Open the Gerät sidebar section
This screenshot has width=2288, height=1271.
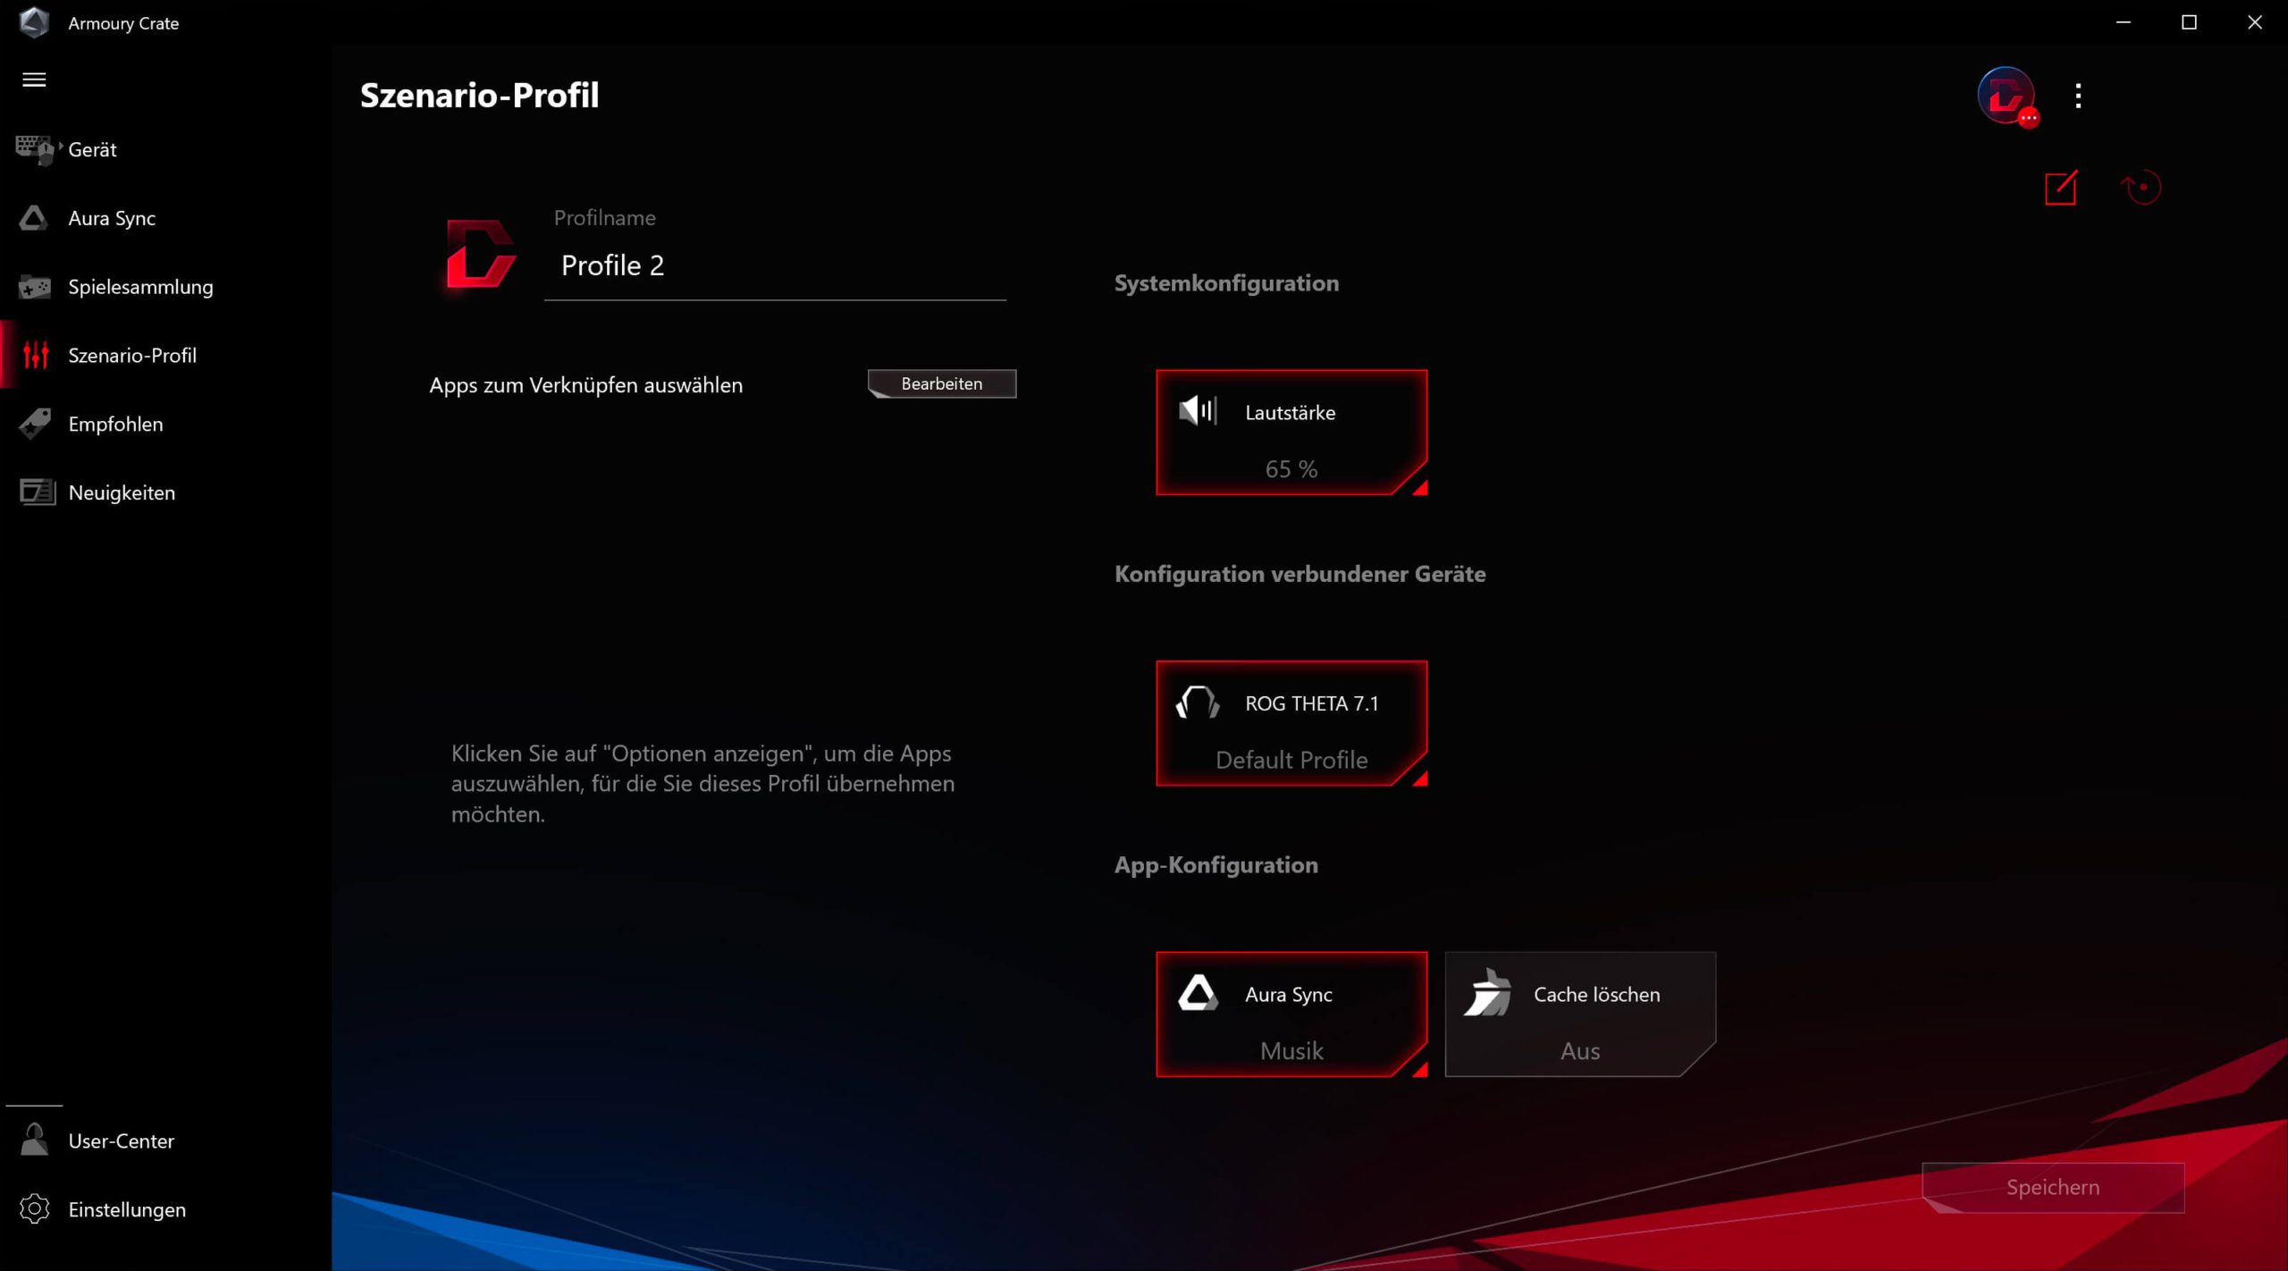92,149
